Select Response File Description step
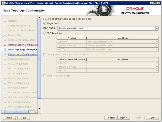Screen dimensions: 162x122 point(22,40)
